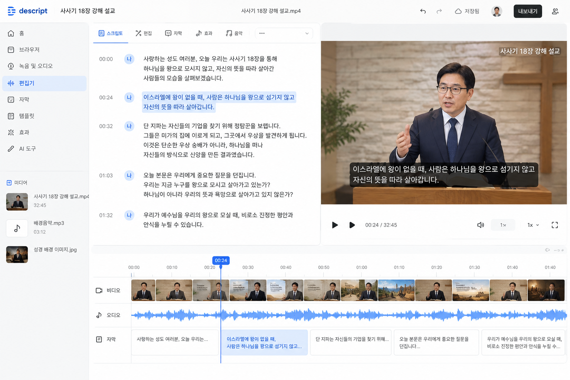The image size is (570, 380).
Task: Click the undo arrow icon
Action: 423,11
